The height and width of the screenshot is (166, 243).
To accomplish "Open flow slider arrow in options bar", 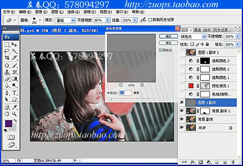I will (x=135, y=20).
